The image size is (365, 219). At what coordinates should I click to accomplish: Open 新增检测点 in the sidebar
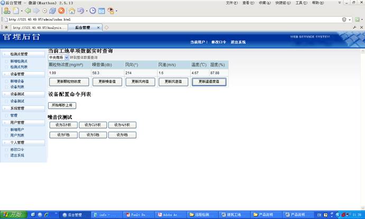coord(18,61)
